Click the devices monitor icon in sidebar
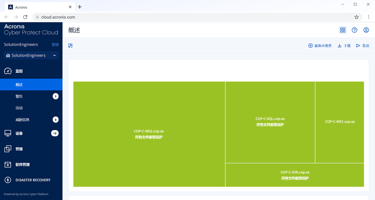This screenshot has width=375, height=200. pyautogui.click(x=7, y=133)
